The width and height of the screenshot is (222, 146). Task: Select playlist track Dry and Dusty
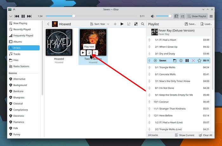point(179,54)
